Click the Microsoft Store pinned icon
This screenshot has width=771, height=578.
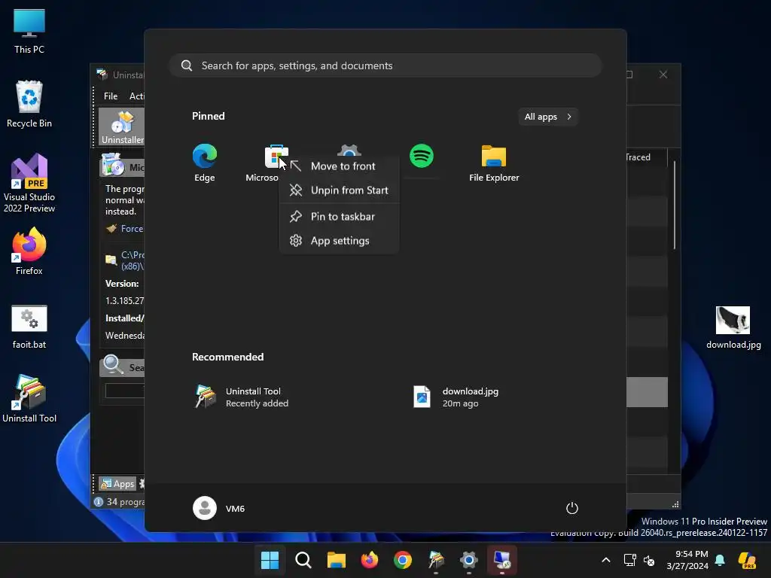click(x=276, y=157)
